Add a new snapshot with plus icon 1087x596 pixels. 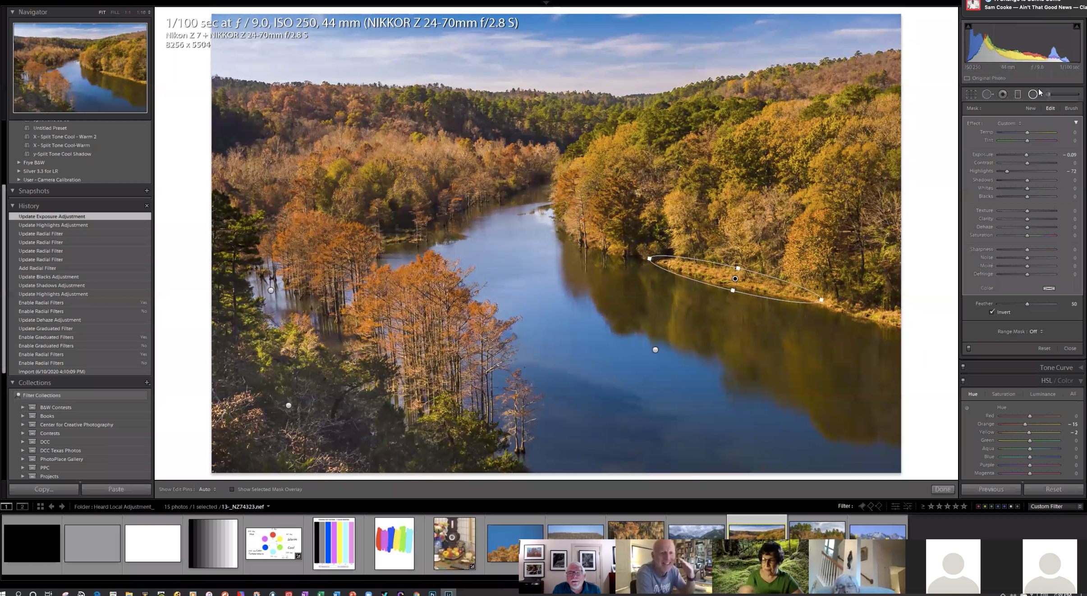(147, 191)
